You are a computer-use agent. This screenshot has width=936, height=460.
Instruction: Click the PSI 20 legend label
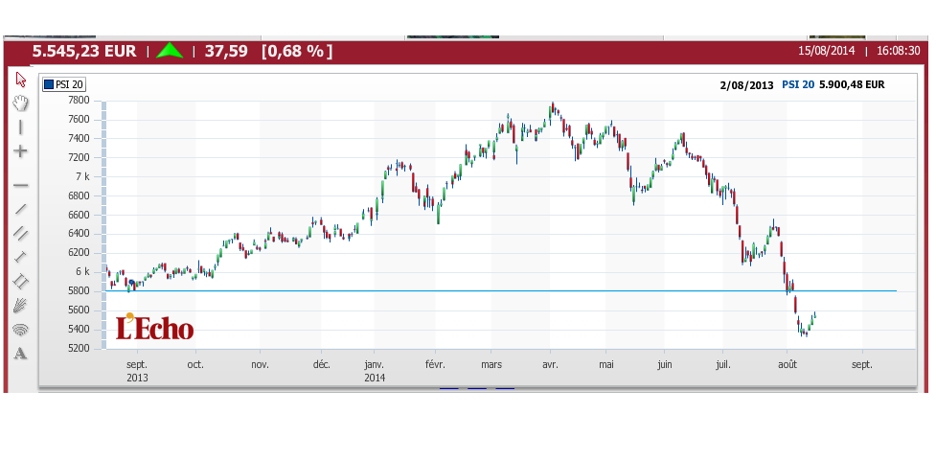[69, 84]
